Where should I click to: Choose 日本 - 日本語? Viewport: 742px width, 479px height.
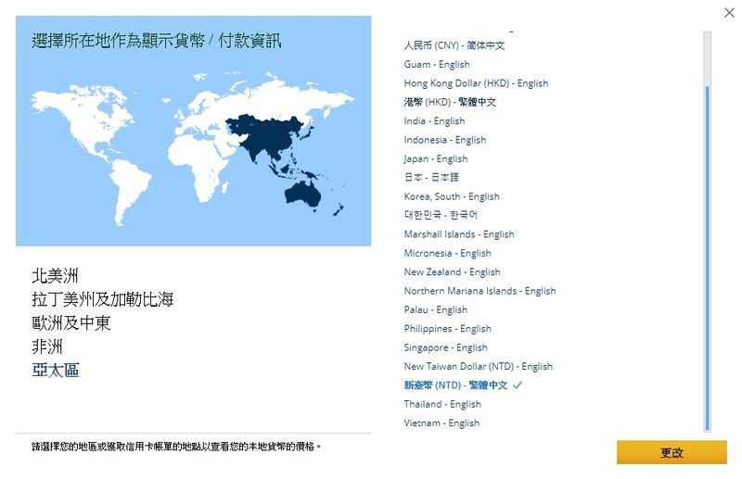click(431, 177)
